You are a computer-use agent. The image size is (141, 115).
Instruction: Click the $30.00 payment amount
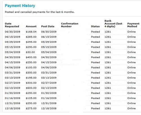pos(30,52)
